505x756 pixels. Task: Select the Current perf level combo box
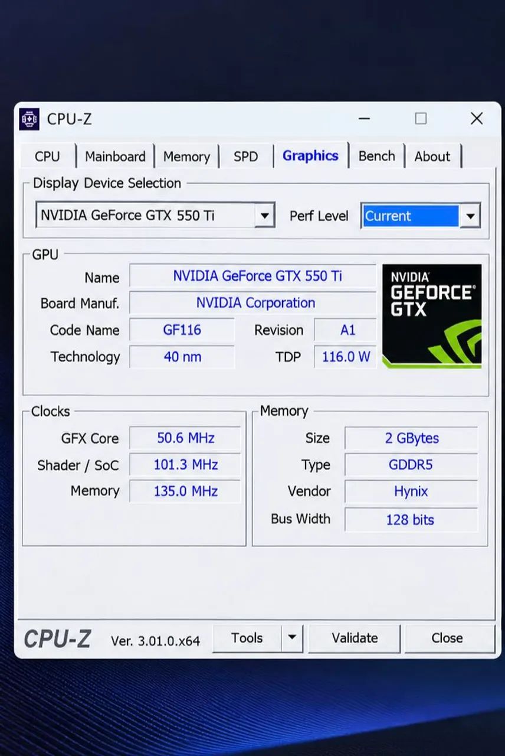421,216
